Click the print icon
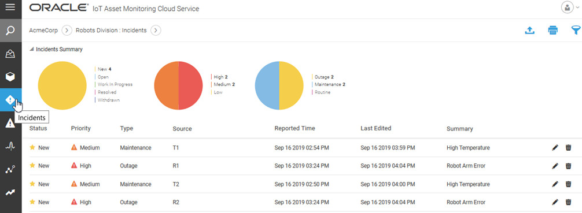This screenshot has width=582, height=213. point(552,31)
